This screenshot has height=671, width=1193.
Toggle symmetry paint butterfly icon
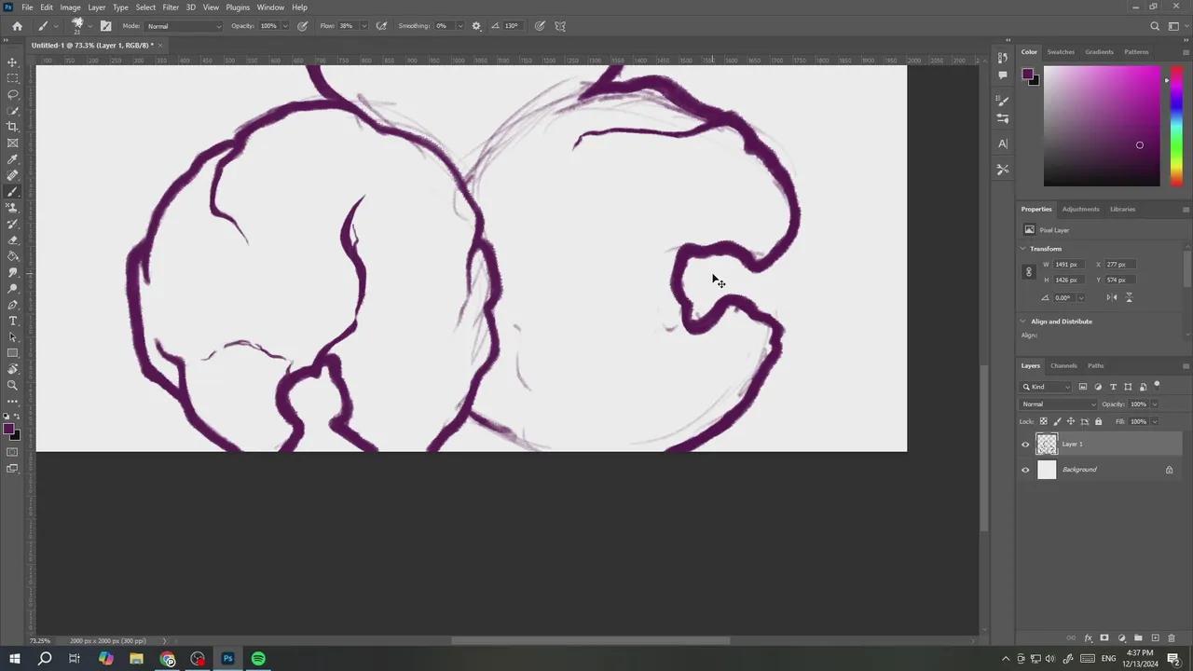560,26
